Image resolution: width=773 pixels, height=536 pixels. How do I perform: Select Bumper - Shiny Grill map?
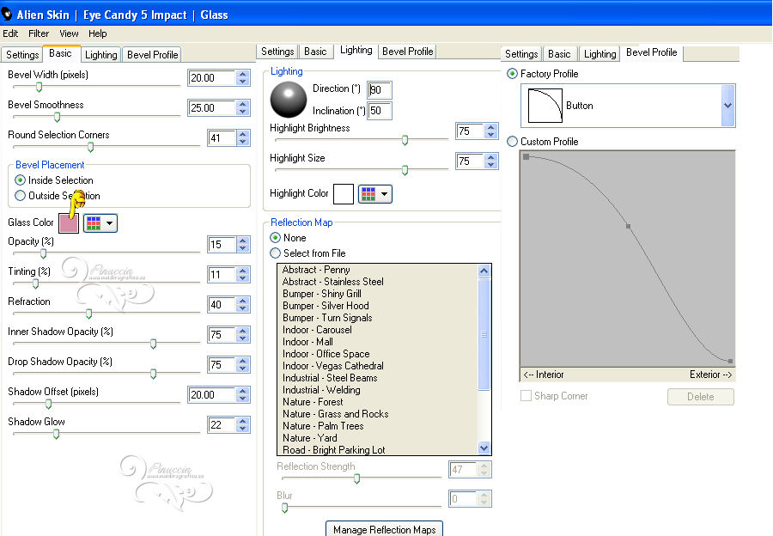coord(321,294)
